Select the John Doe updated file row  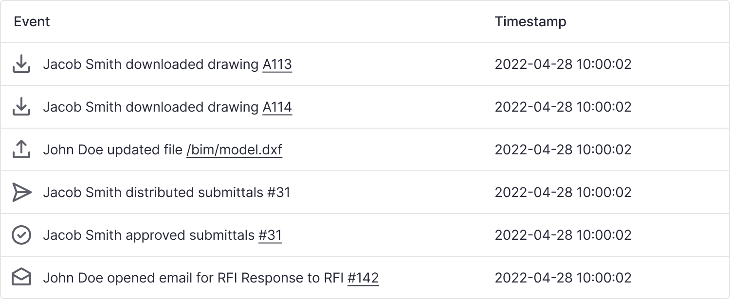click(365, 149)
